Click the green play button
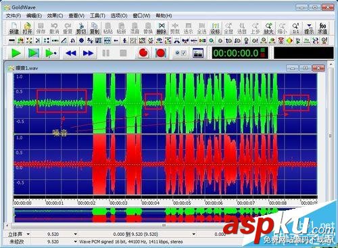The width and height of the screenshot is (338, 248). click(x=16, y=53)
